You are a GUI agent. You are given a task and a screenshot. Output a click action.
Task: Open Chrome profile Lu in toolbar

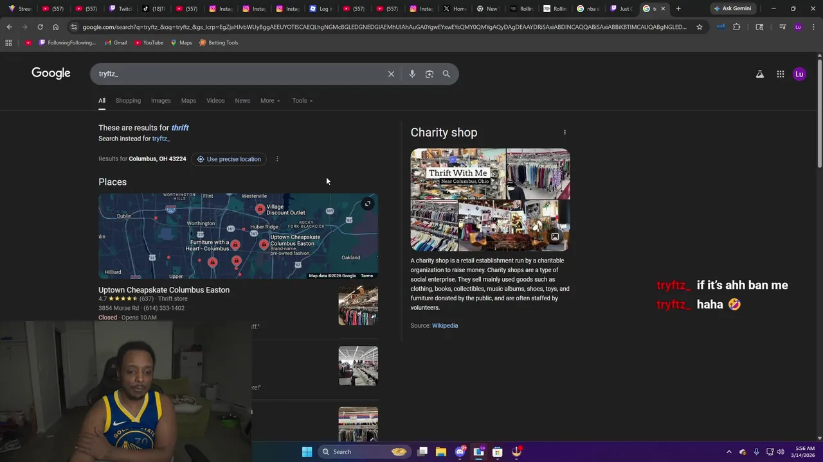click(798, 27)
